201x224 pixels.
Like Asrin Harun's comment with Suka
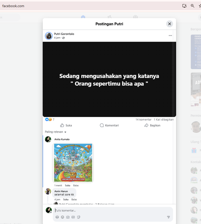(66, 199)
